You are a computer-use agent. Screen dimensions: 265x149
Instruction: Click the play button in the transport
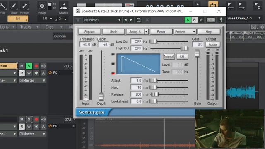198,5
